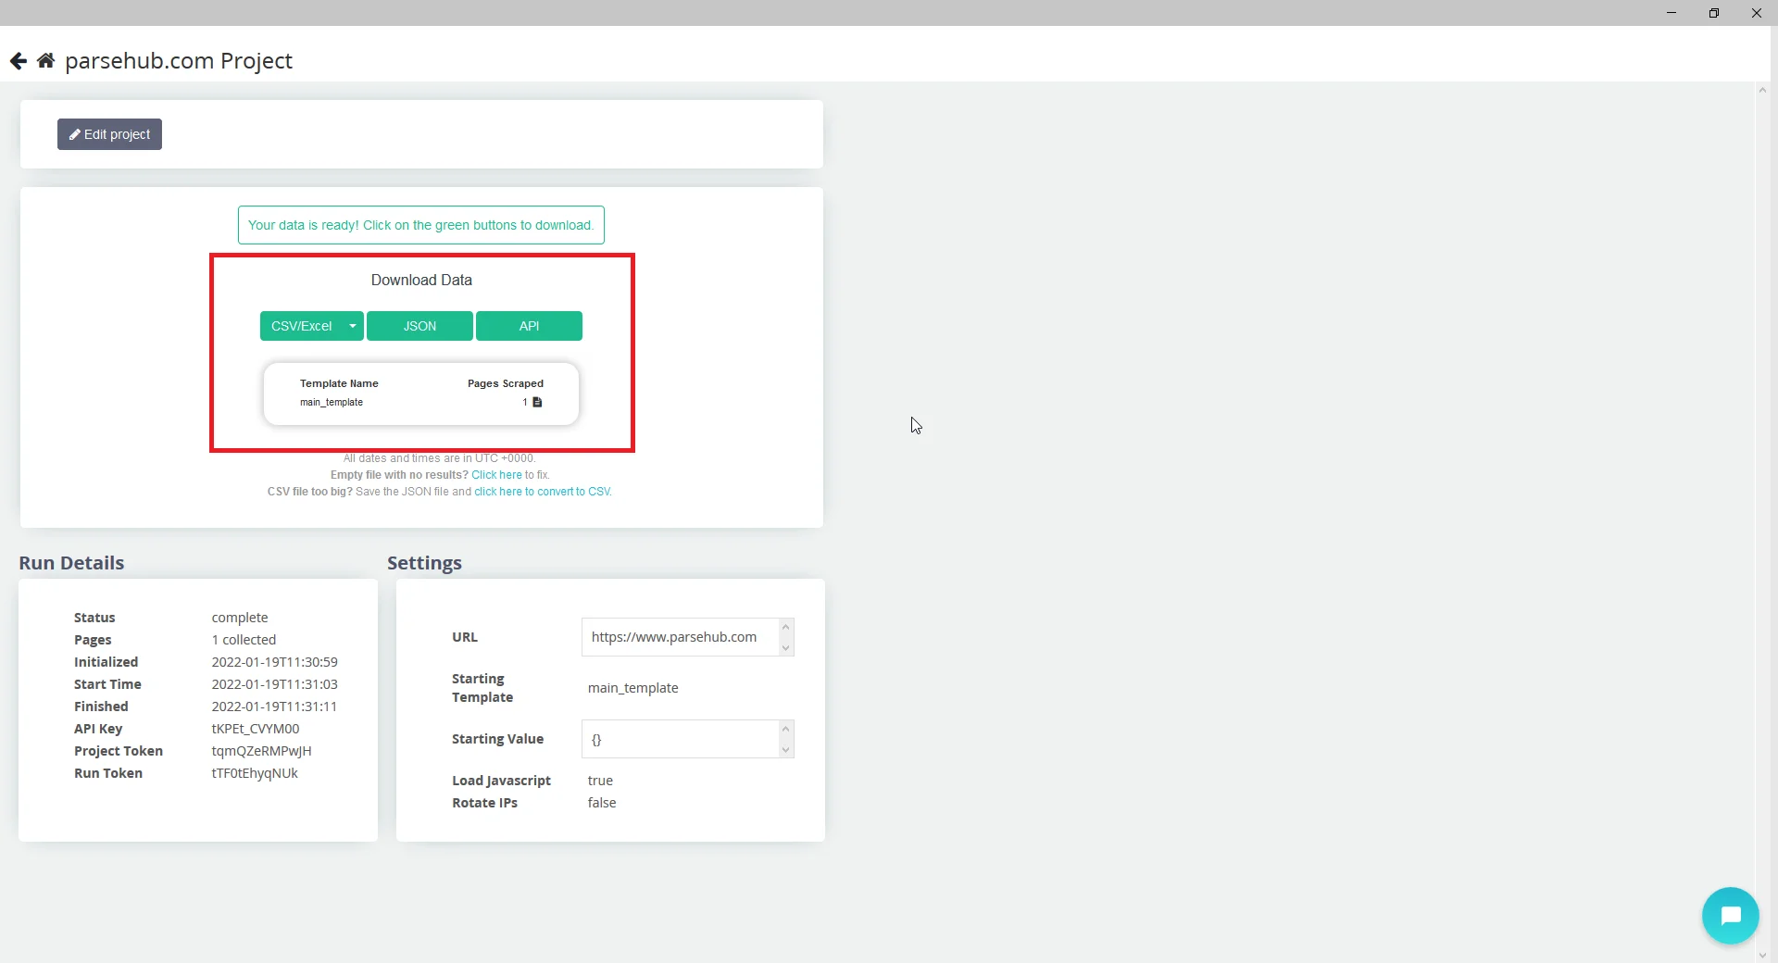
Task: Click the page scrollbar down arrow
Action: click(x=1762, y=956)
